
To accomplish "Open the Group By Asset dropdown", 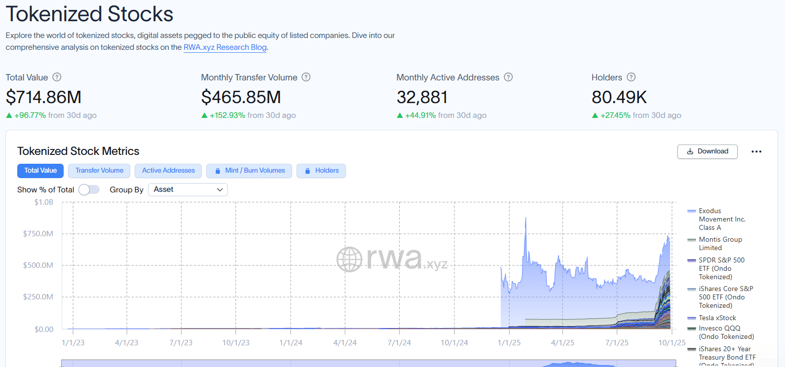I will point(188,189).
